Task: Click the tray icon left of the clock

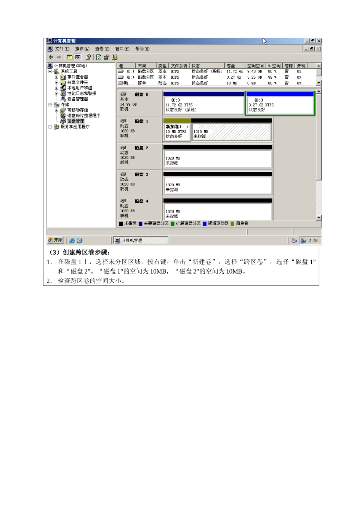Action: point(303,240)
